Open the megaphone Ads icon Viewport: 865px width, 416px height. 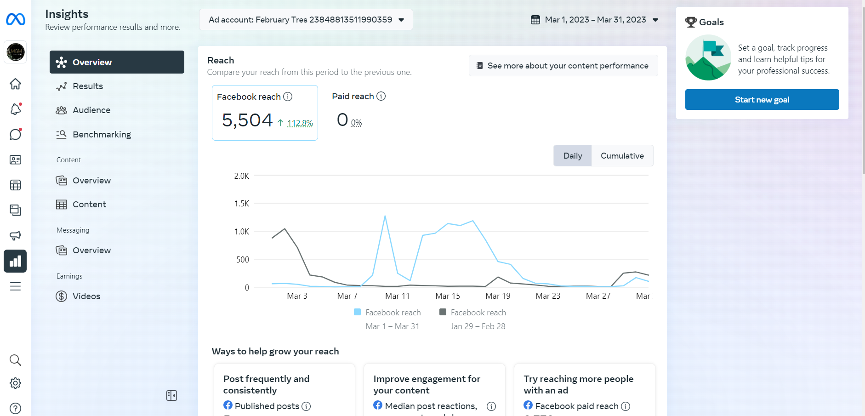(16, 236)
